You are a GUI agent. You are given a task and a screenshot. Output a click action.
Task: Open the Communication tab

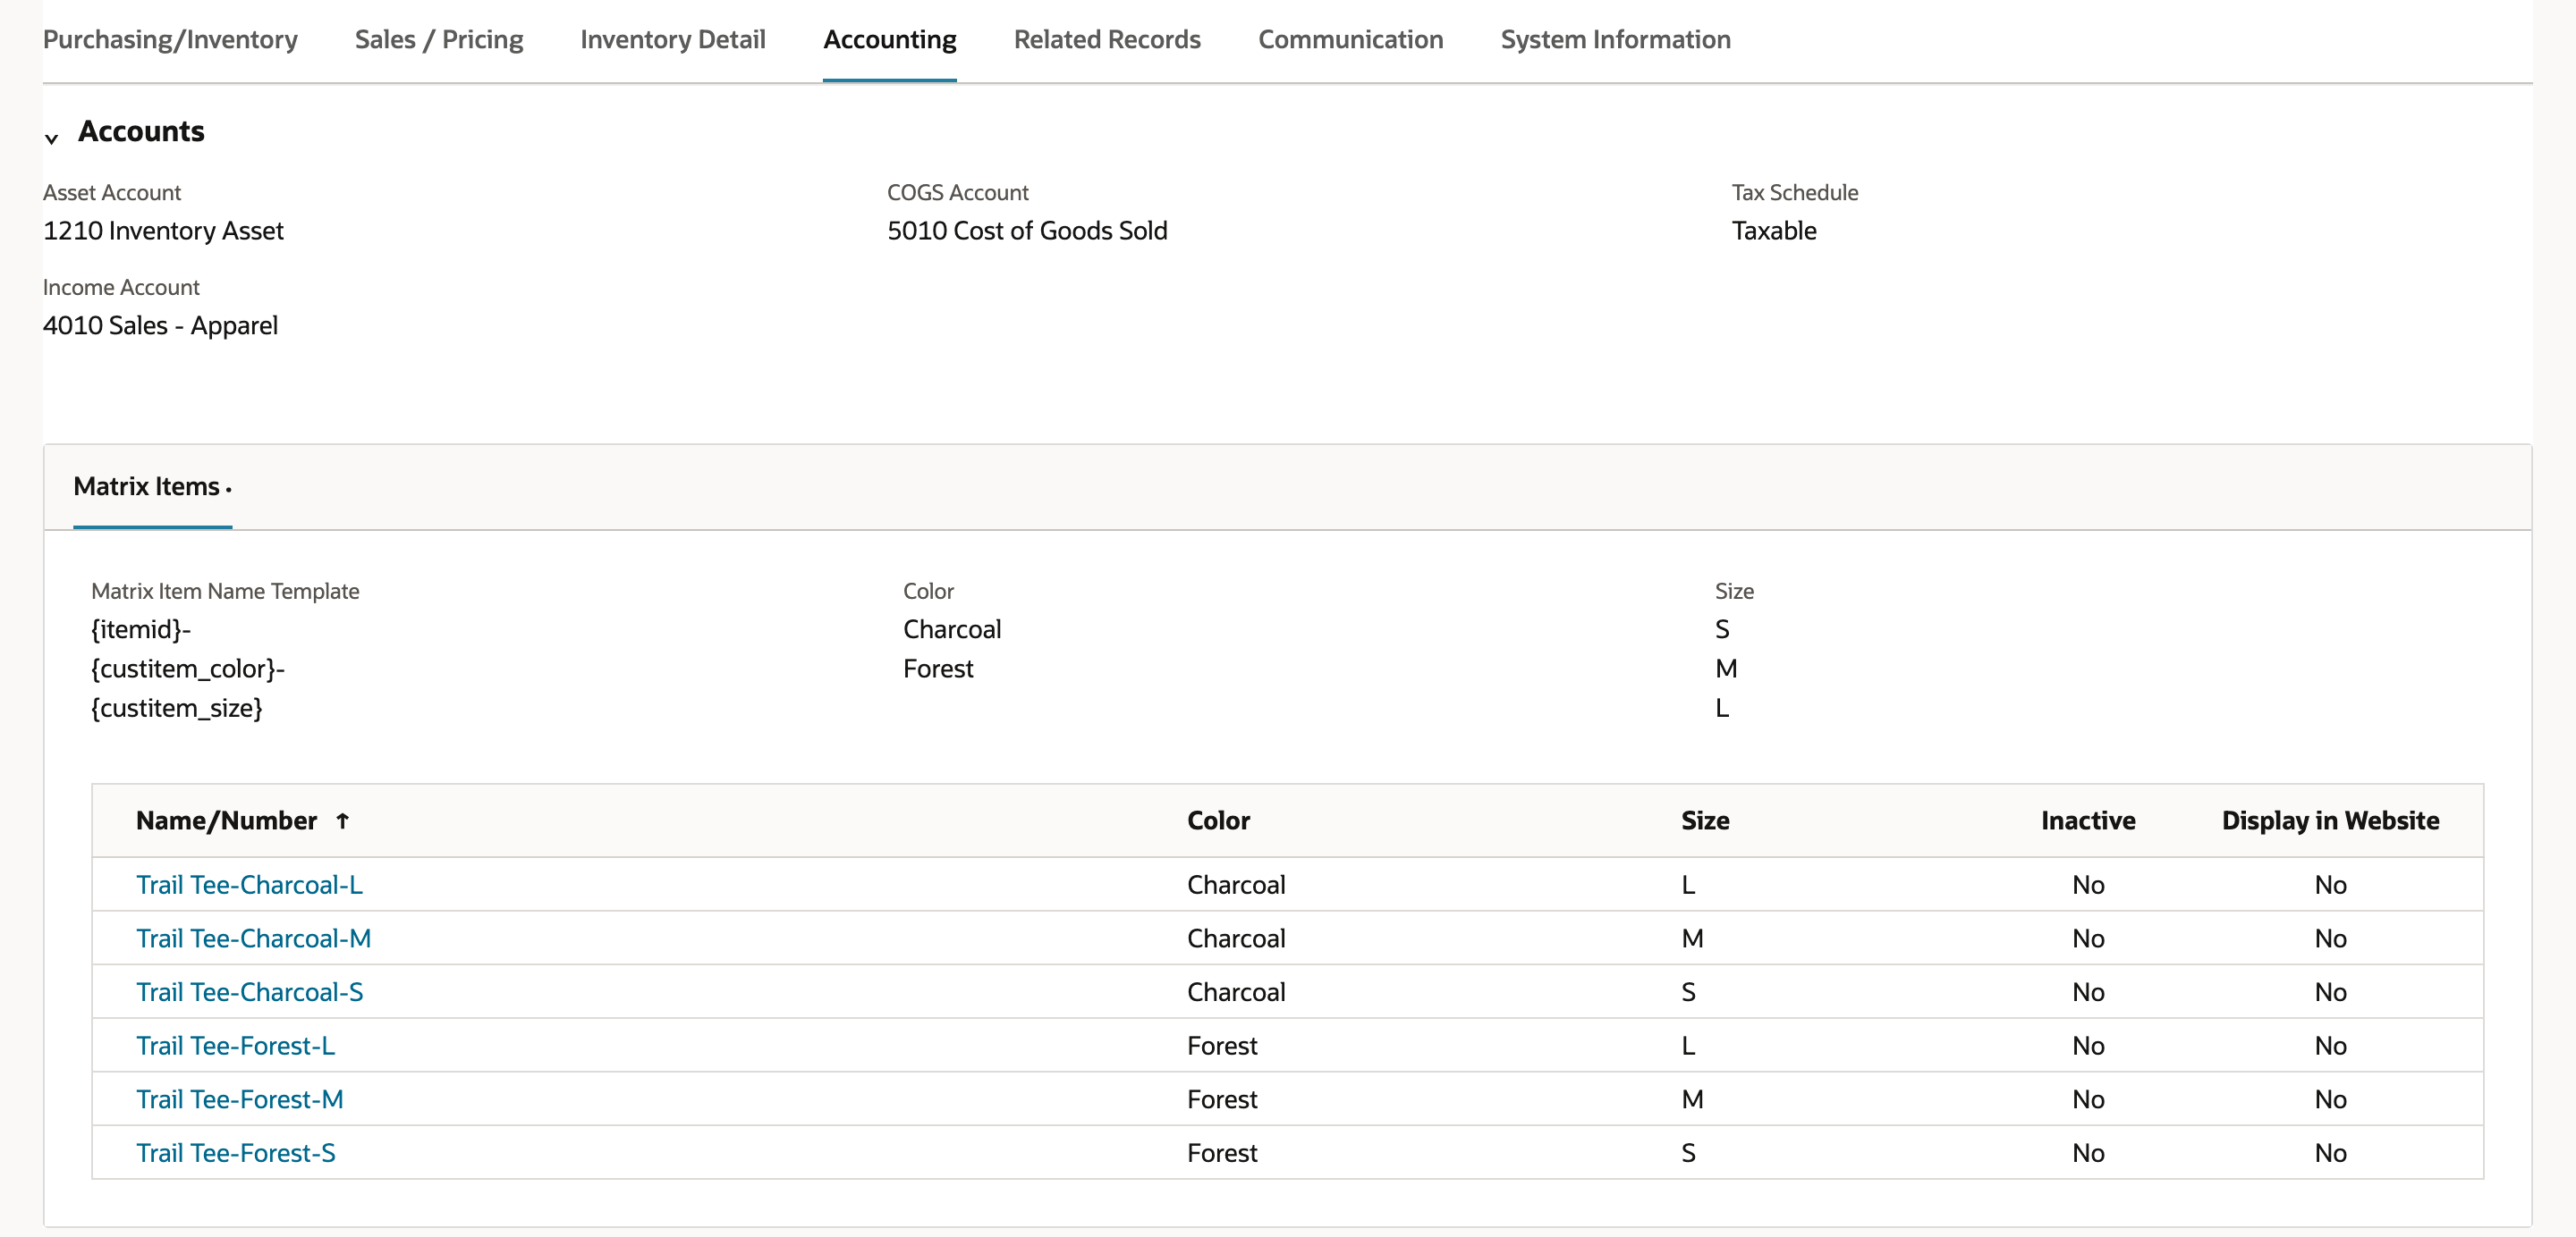[x=1350, y=39]
